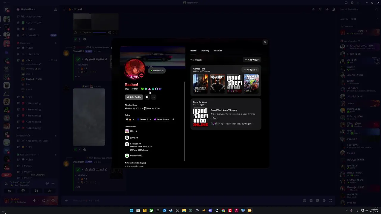This screenshot has height=214, width=381.
Task: Toggle the microphone mute button
Action: click(x=34, y=201)
